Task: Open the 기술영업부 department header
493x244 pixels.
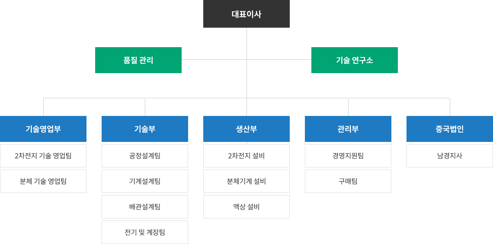Action: click(x=43, y=129)
